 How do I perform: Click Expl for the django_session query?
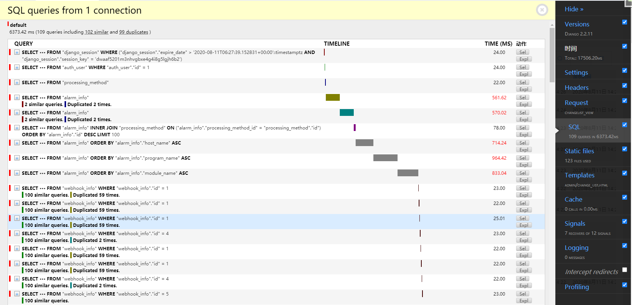click(524, 59)
